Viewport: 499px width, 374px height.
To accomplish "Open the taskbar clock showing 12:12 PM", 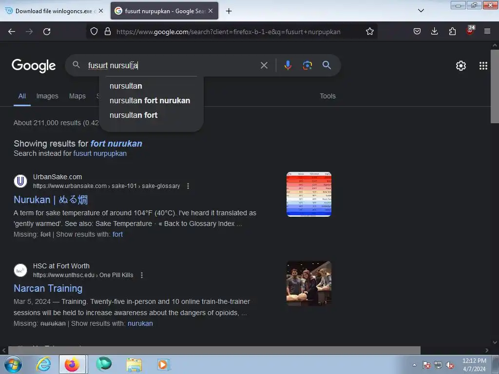I will [474, 365].
